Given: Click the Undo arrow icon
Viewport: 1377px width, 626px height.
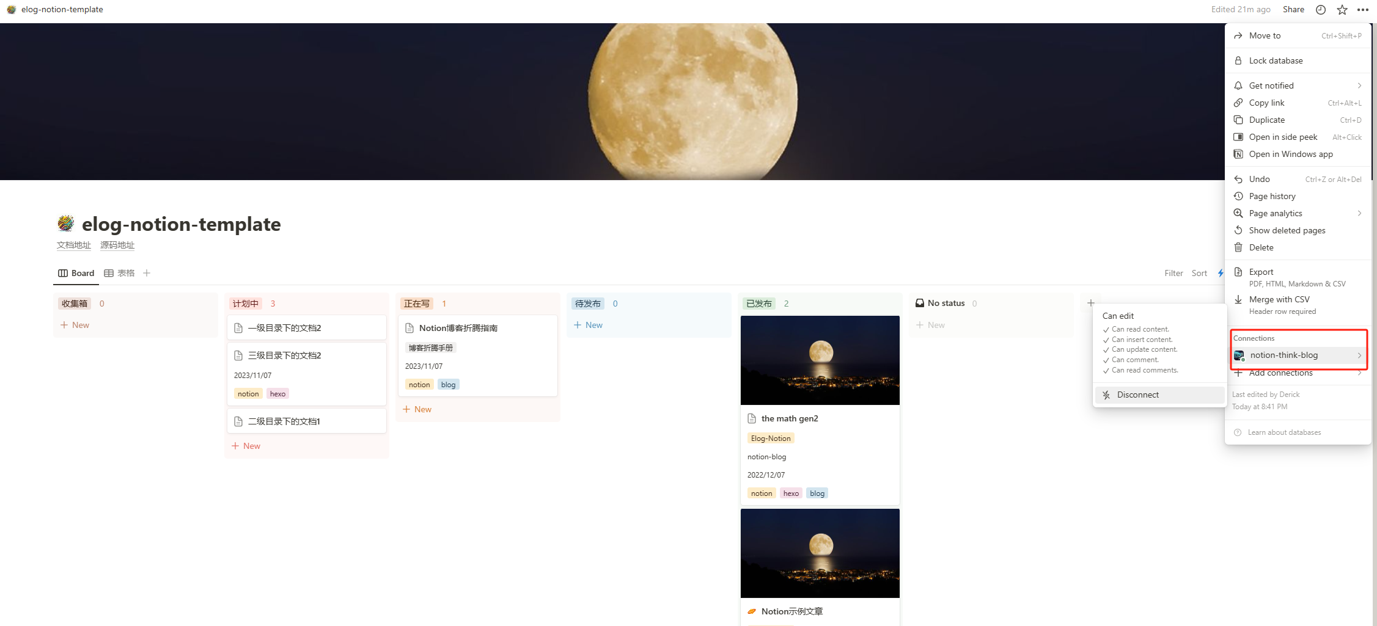Looking at the screenshot, I should click(1238, 179).
